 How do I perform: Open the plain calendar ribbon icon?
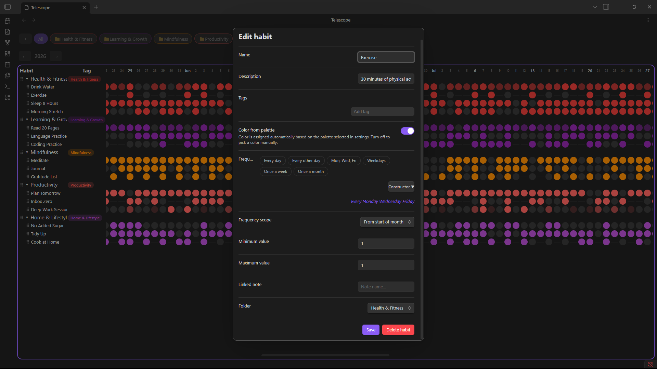point(8,65)
